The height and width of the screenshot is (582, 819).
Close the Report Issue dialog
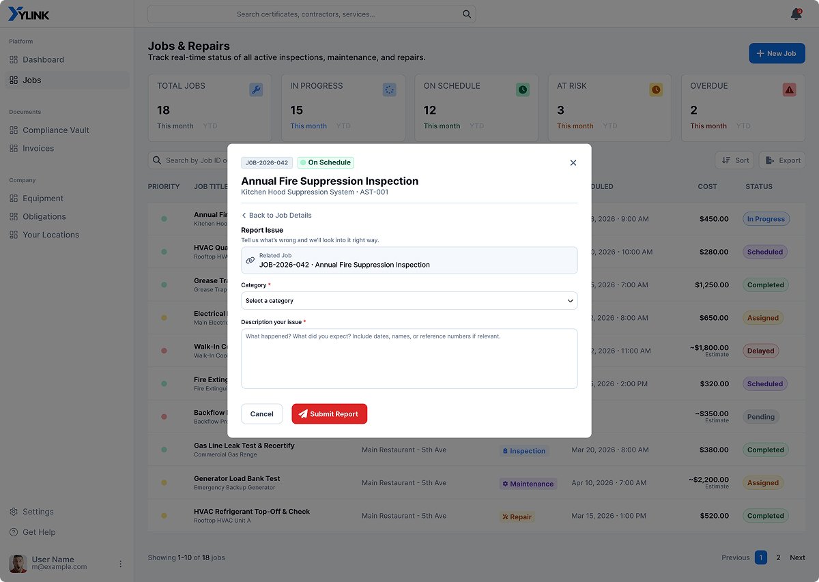click(573, 162)
